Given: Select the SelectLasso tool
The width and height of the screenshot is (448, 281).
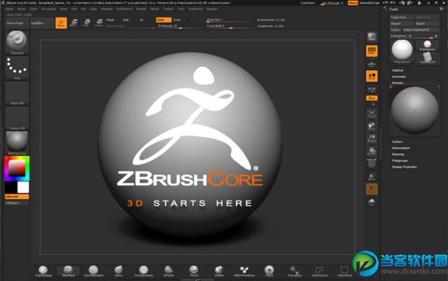Looking at the screenshot, I should 319,271.
